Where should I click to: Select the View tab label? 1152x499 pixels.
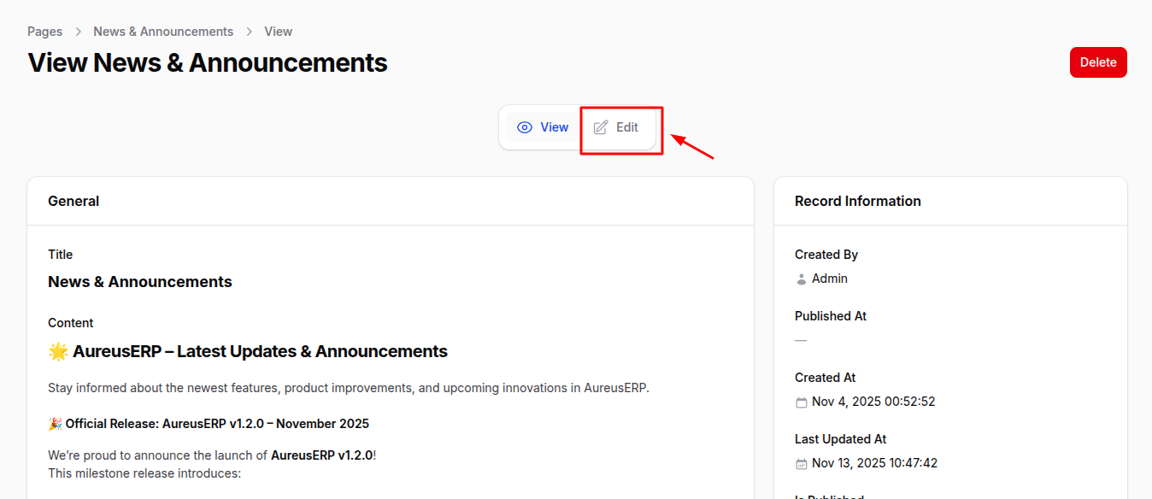coord(554,127)
